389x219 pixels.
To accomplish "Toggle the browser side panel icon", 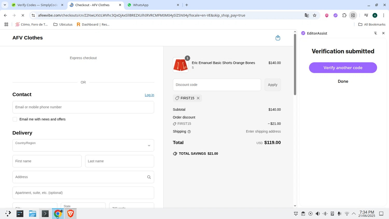I will (353, 15).
